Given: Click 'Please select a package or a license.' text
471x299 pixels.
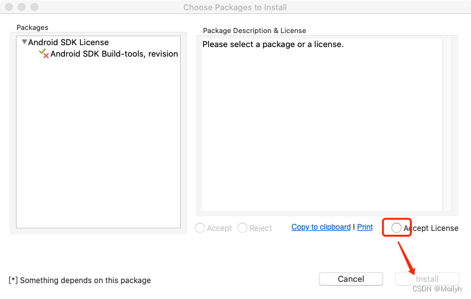Looking at the screenshot, I should coord(273,45).
